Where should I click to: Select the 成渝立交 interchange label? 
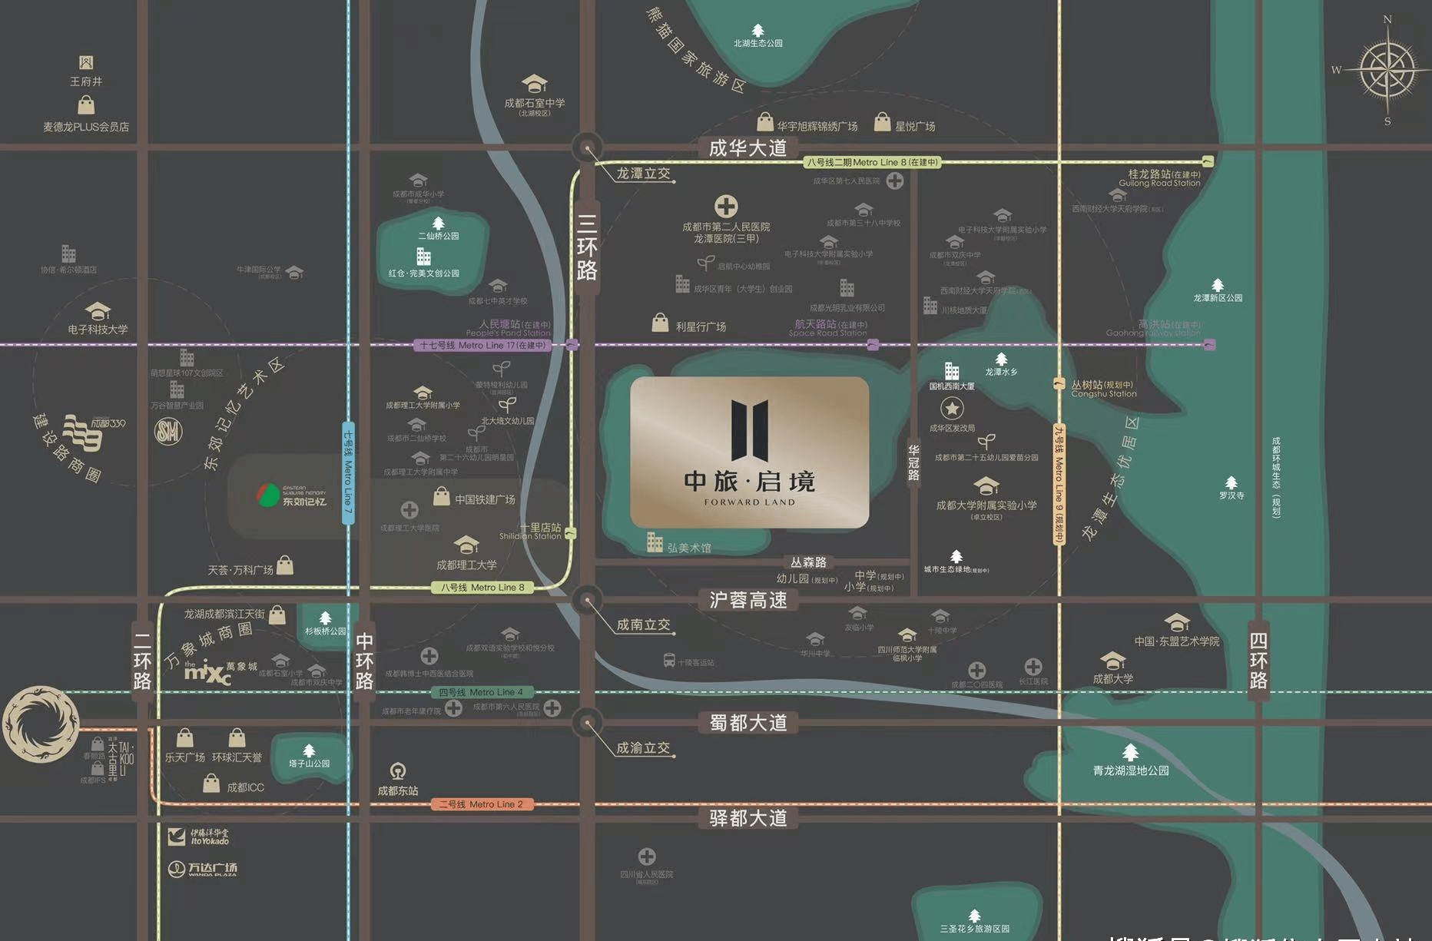644,748
